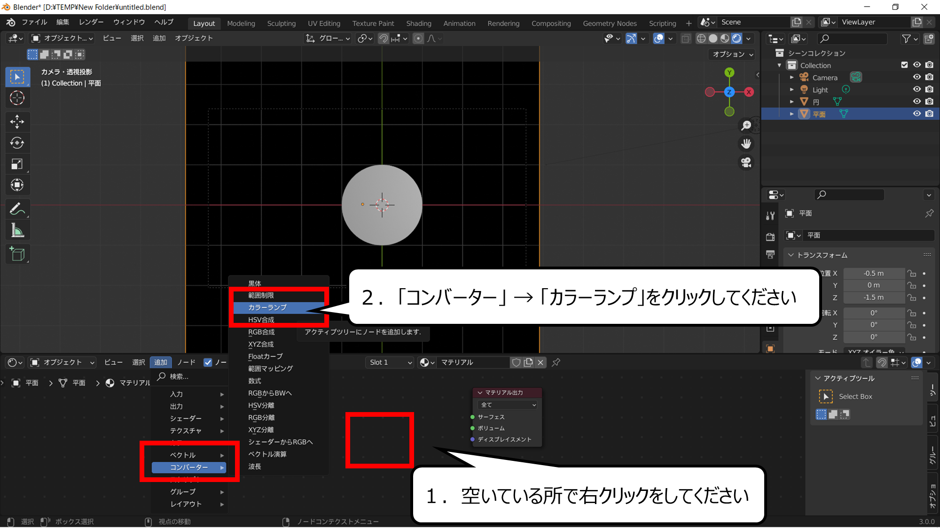940x528 pixels.
Task: Click the location X field showing -0.5 m
Action: pyautogui.click(x=874, y=273)
